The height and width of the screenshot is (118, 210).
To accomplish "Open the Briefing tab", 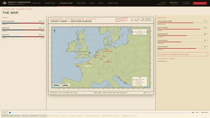I will (x=37, y=3).
